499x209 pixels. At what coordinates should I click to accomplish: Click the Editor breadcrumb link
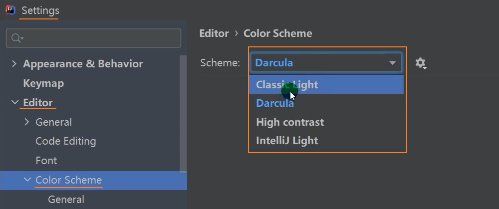pyautogui.click(x=214, y=33)
